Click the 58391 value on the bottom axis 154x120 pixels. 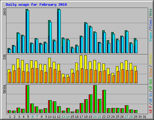coord(5,89)
